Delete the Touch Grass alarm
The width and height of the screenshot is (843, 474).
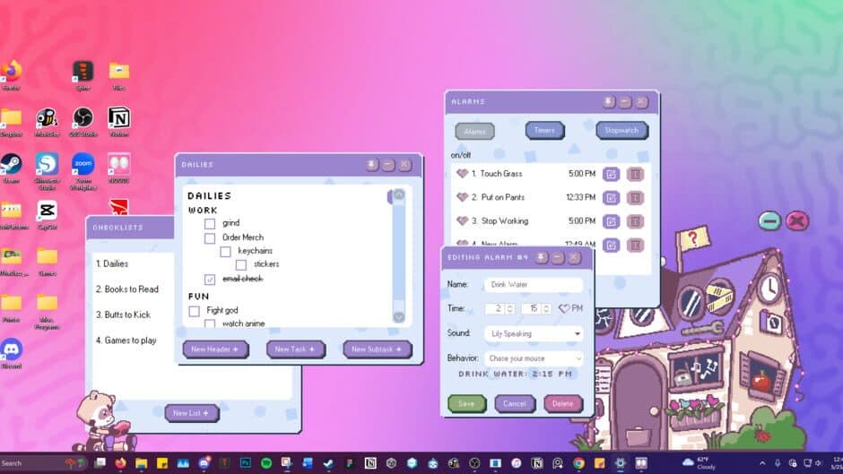pyautogui.click(x=635, y=174)
